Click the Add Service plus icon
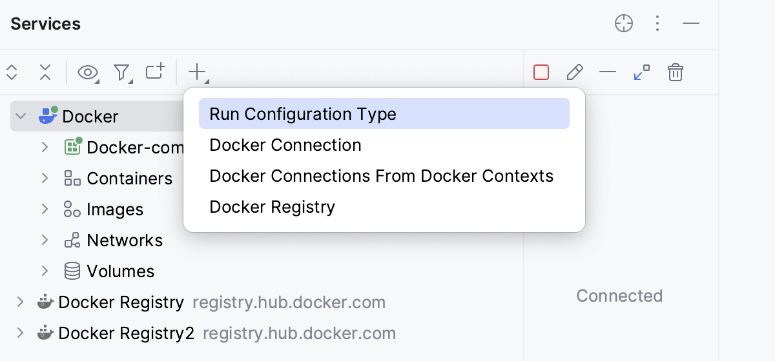This screenshot has width=775, height=361. 197,72
